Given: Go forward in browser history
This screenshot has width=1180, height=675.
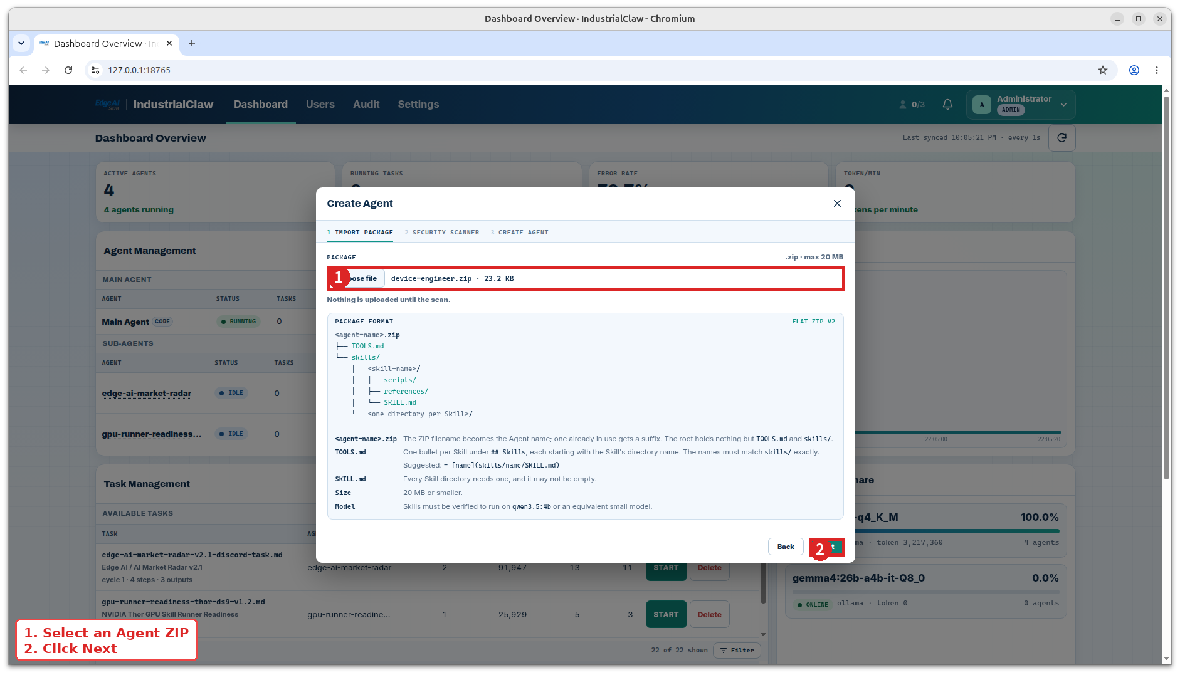Looking at the screenshot, I should click(46, 70).
